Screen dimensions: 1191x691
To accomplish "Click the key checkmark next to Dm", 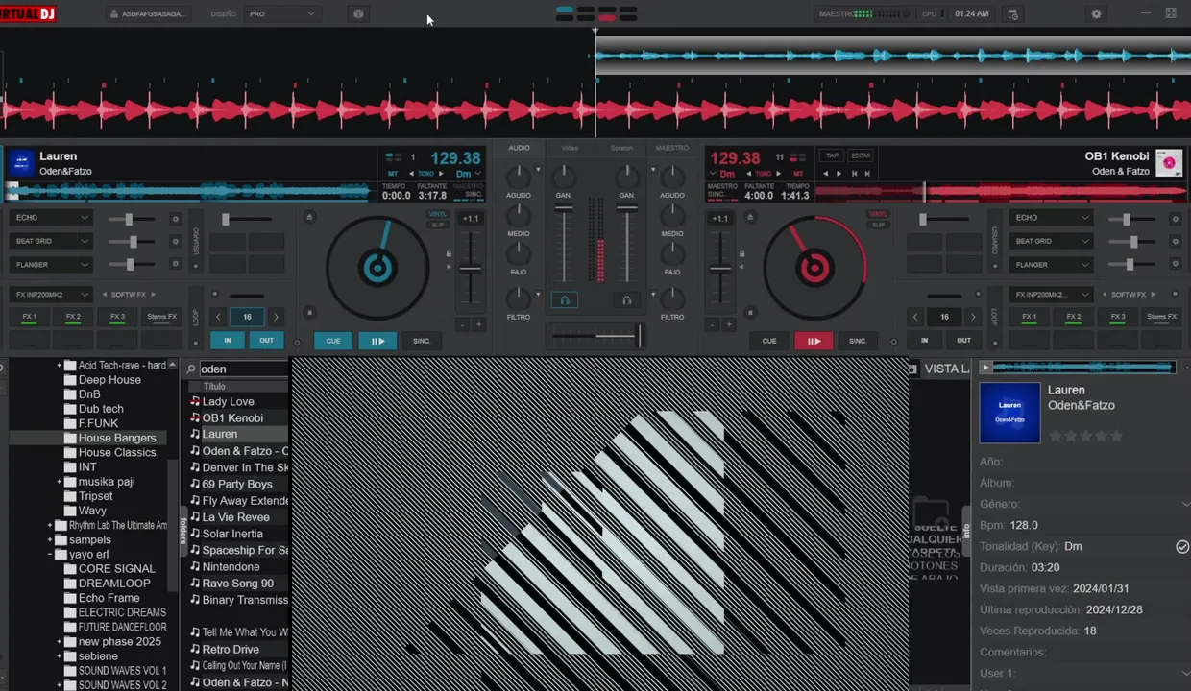I will tap(1182, 546).
